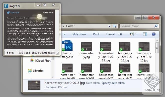Select horror-story--oct-4 file thumbnail
165x97 pixels.
67,68
